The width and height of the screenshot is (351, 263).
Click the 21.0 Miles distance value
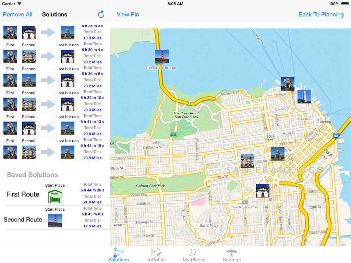click(93, 202)
